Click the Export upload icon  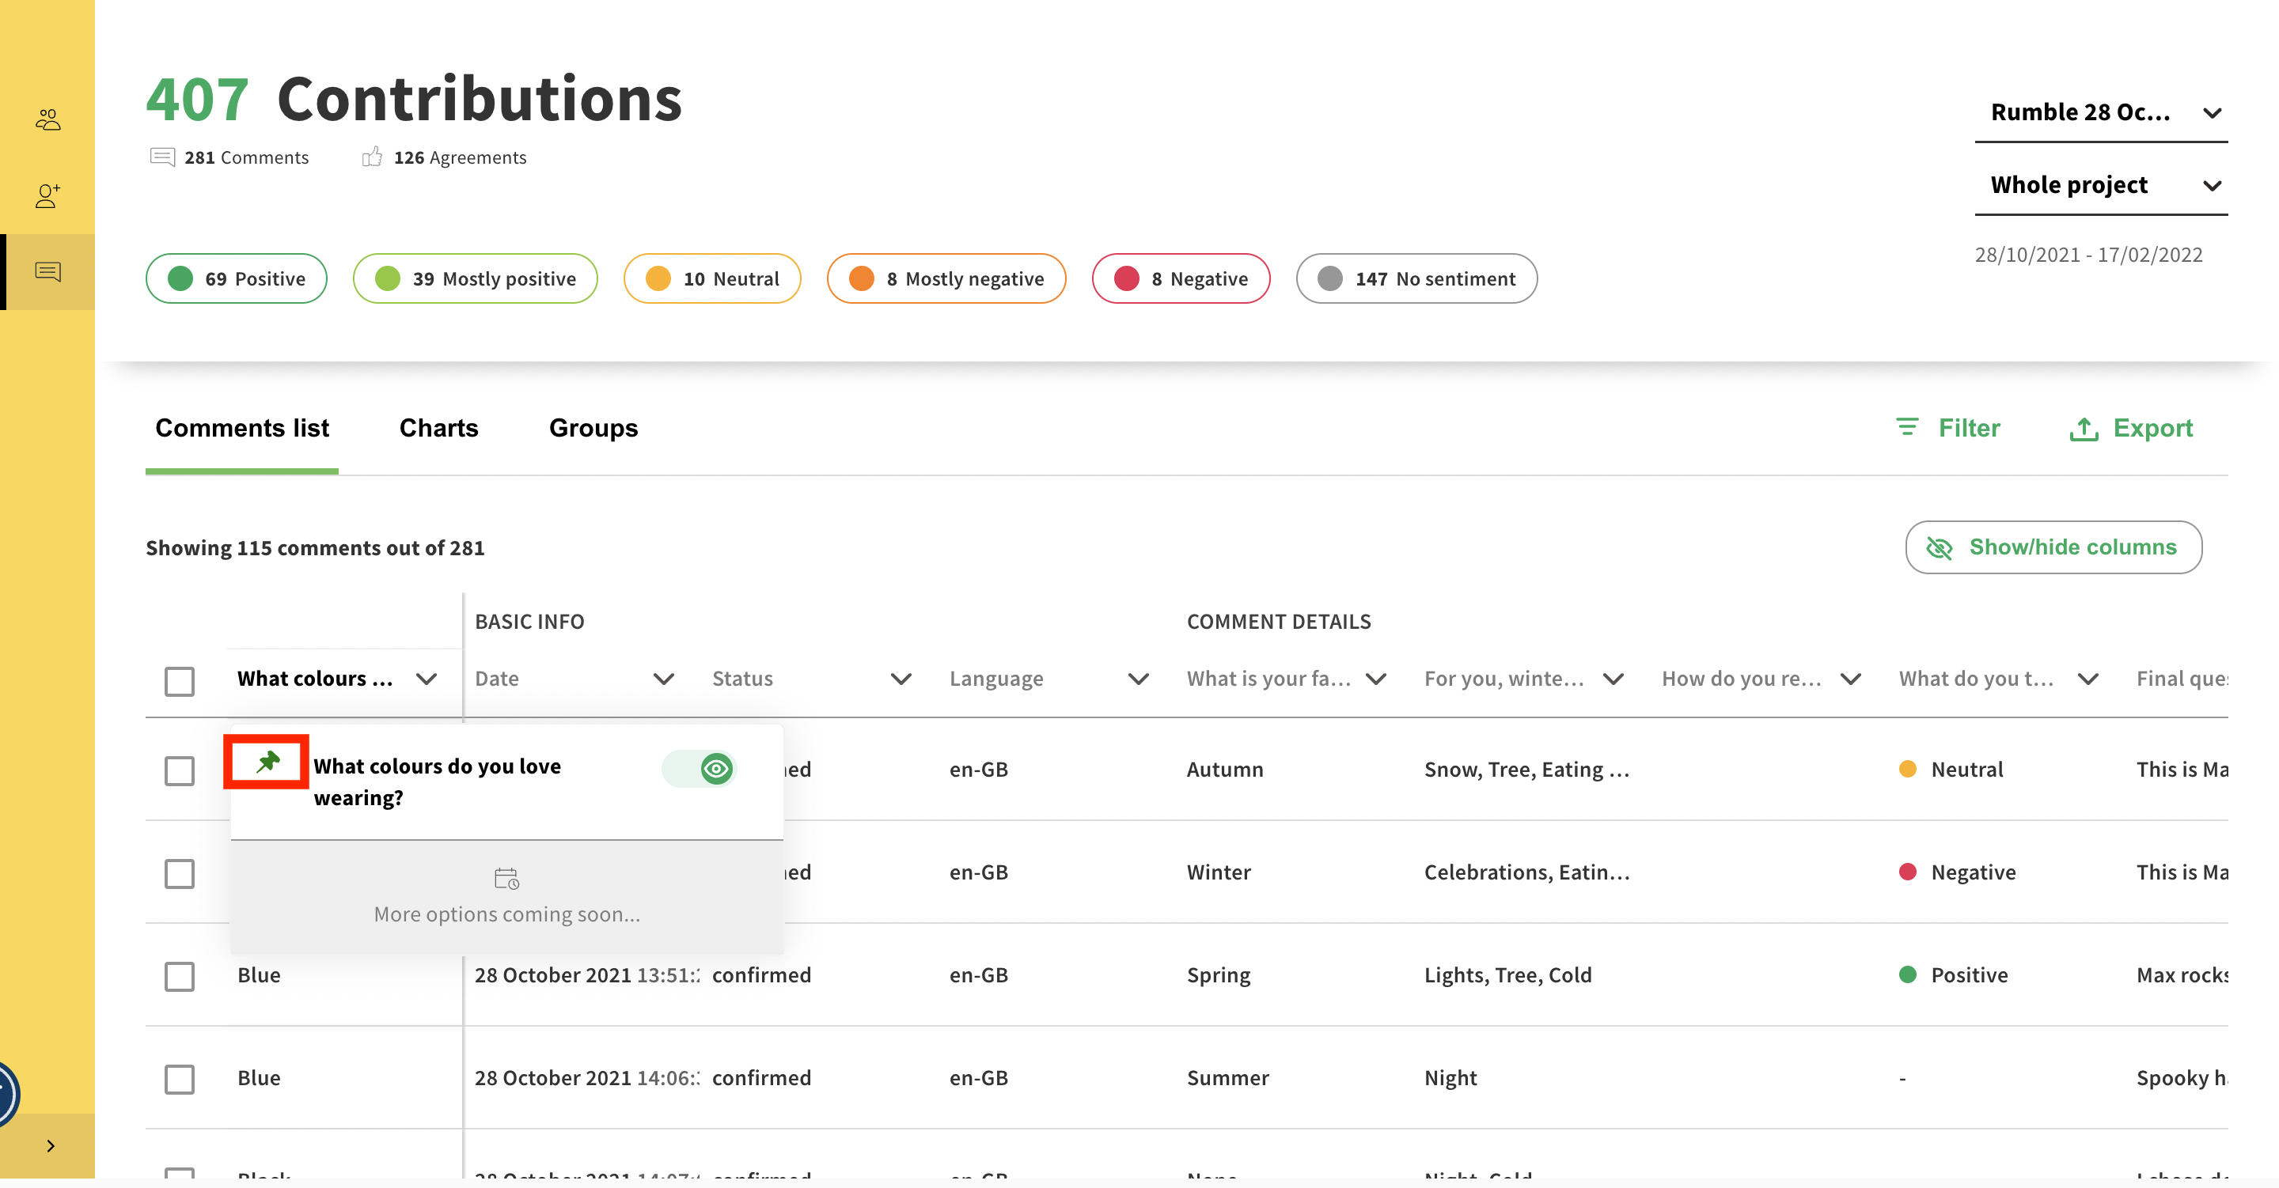click(x=2084, y=429)
